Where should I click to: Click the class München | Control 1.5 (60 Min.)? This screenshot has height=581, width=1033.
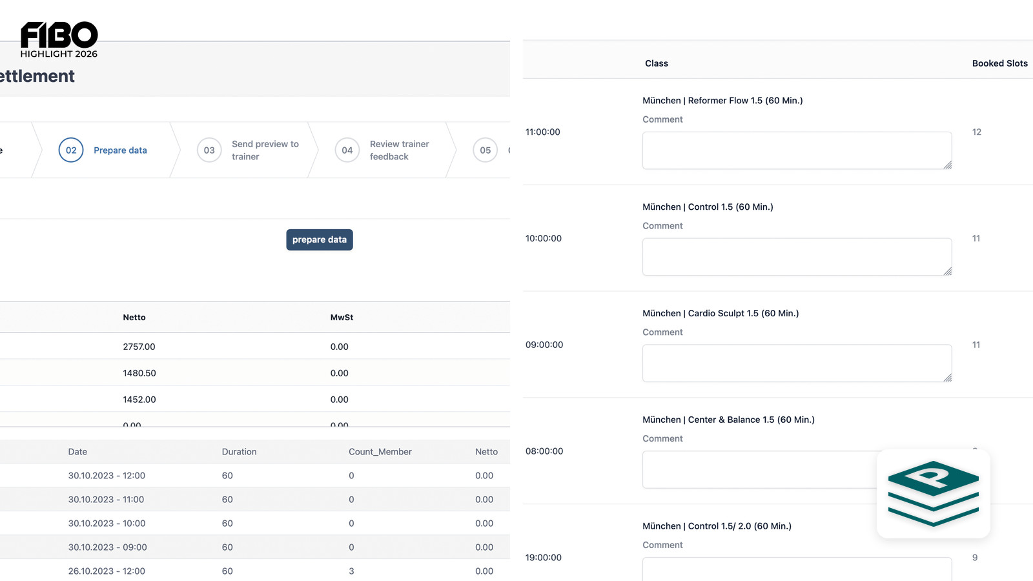click(x=708, y=207)
